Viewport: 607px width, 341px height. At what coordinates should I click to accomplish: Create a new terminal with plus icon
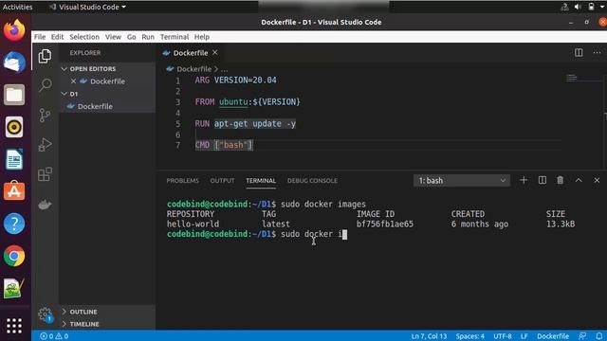pyautogui.click(x=524, y=180)
